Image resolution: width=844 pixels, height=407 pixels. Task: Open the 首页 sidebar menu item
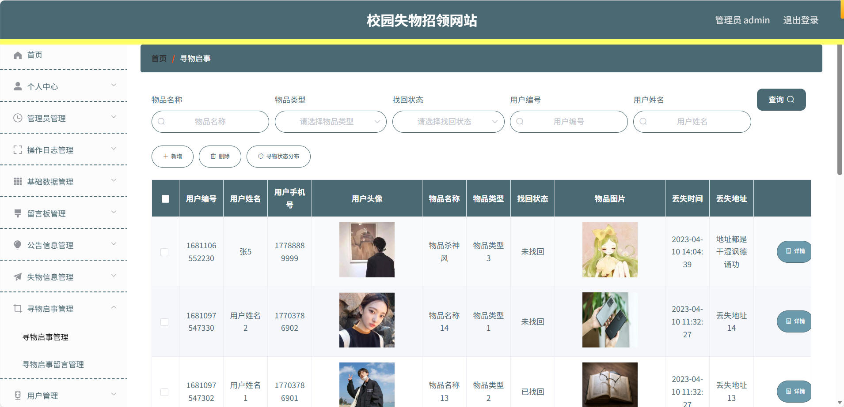64,55
